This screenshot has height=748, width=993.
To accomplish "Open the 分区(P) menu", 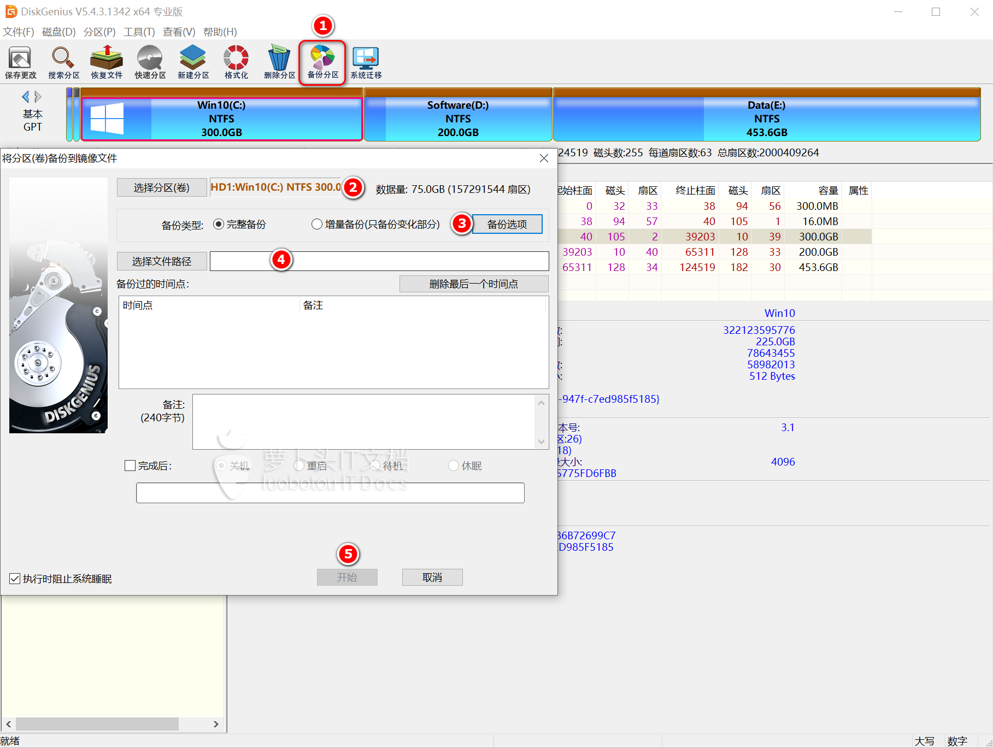I will [x=99, y=32].
